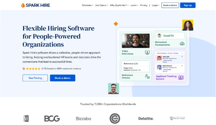Click the Video Interviews label

127,52
